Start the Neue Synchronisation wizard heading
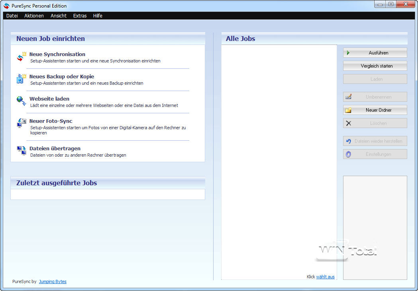 pyautogui.click(x=57, y=54)
